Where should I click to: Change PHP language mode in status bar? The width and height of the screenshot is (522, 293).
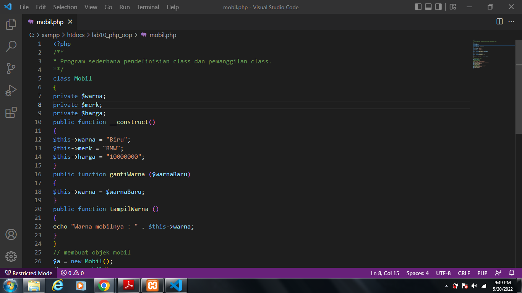(x=482, y=273)
